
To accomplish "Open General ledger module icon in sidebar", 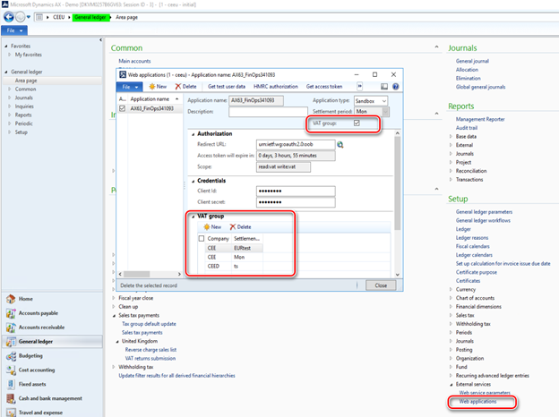I will point(11,342).
